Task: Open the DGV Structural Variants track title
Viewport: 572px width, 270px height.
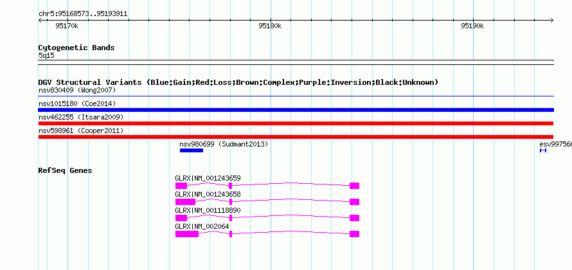Action: 238,82
